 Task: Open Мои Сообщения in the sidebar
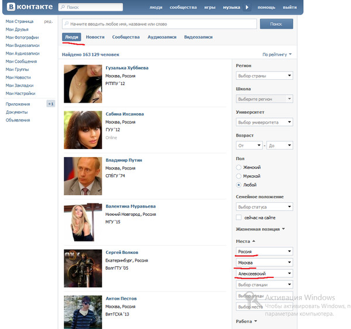21,61
